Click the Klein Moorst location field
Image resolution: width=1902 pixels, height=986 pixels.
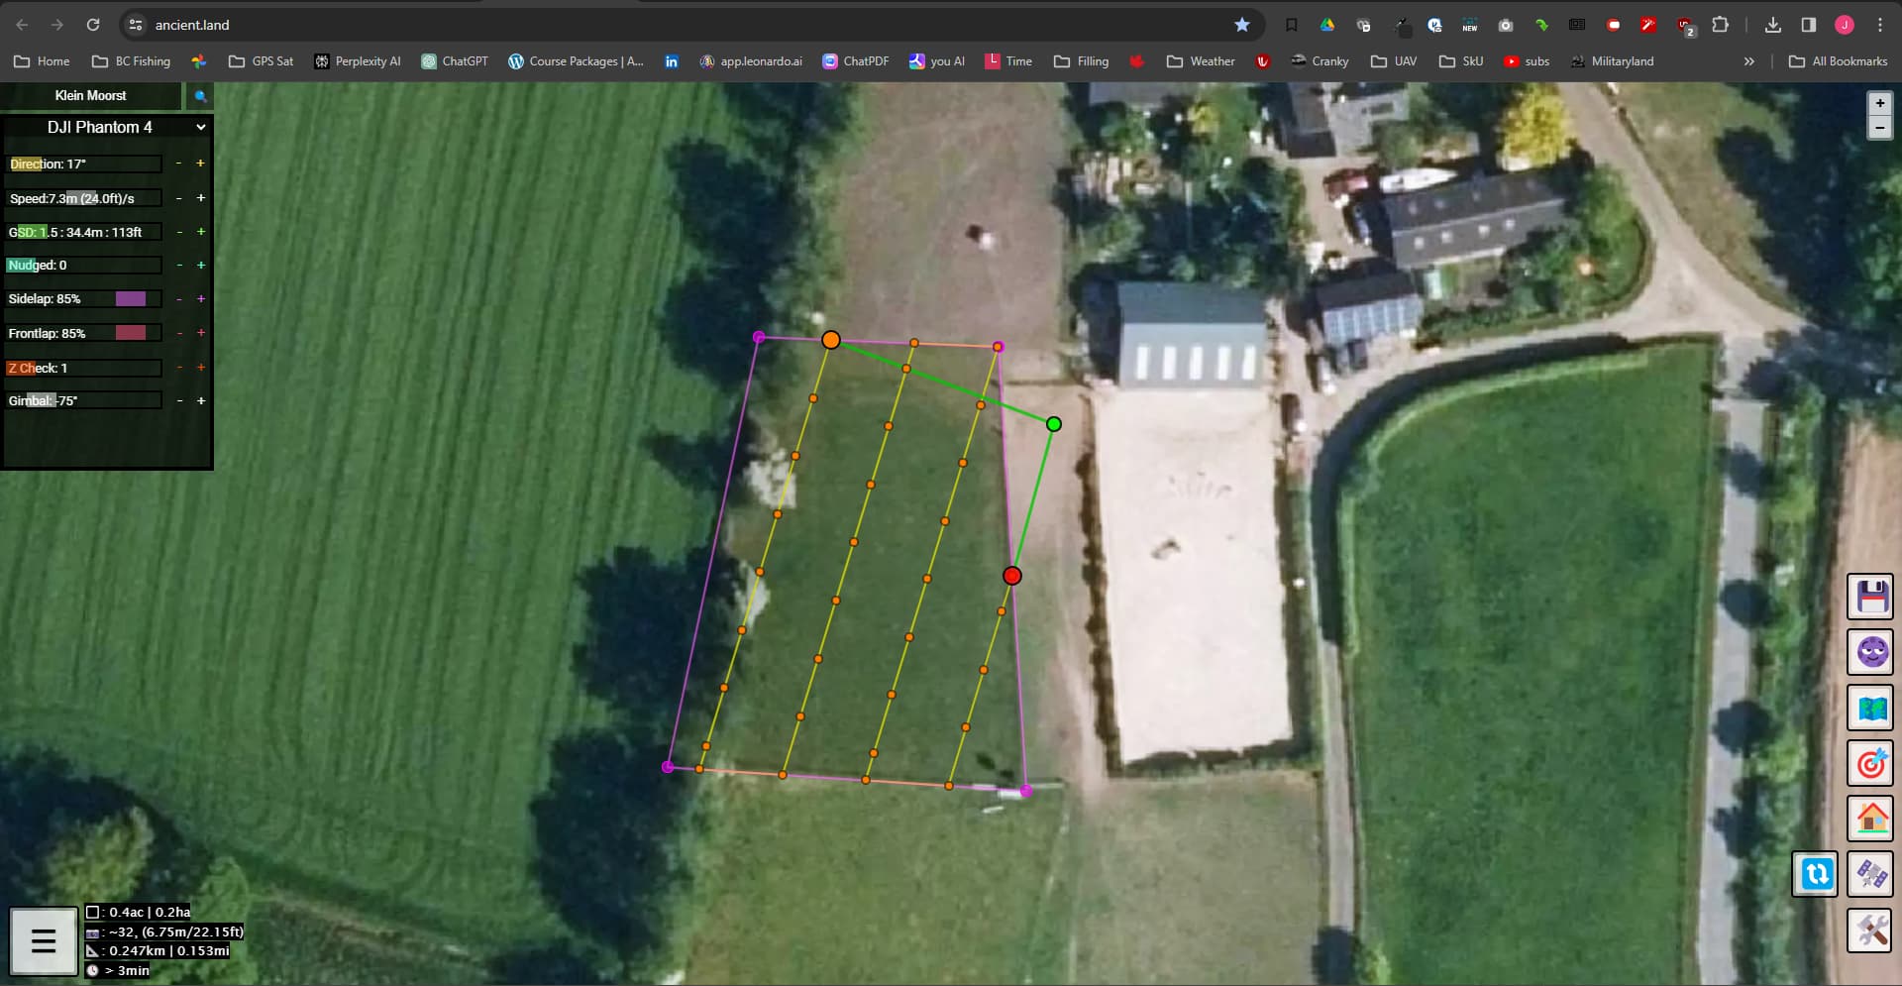91,96
